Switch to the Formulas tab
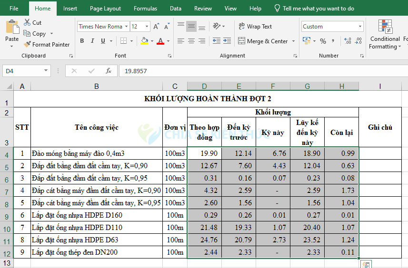Image resolution: width=408 pixels, height=268 pixels. point(146,8)
